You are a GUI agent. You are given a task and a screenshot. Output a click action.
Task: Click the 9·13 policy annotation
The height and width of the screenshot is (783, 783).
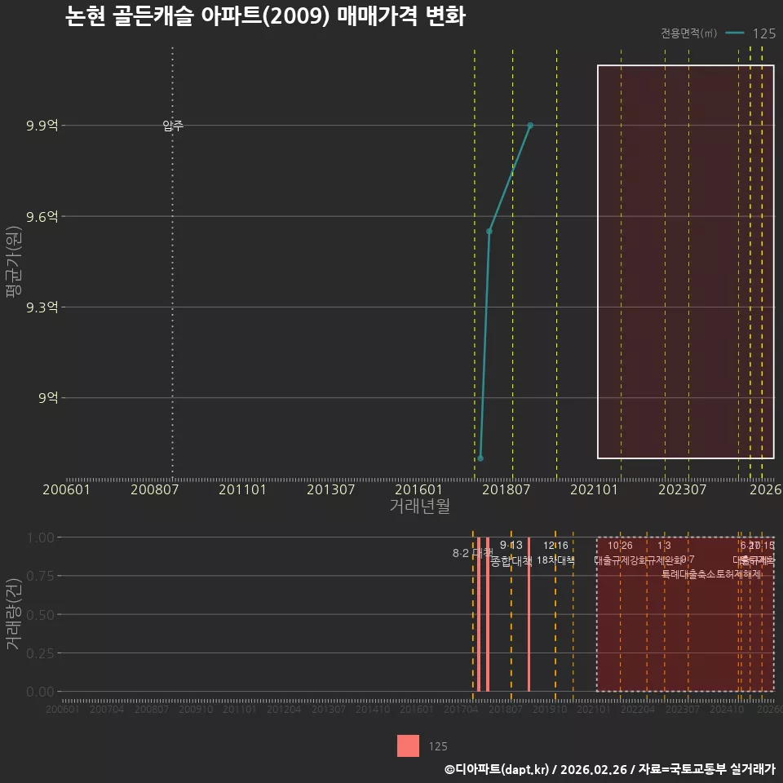(511, 545)
